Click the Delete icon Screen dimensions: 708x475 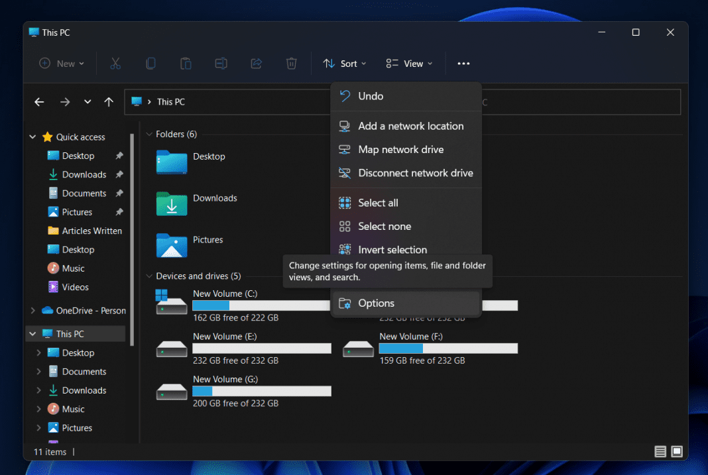click(x=291, y=63)
